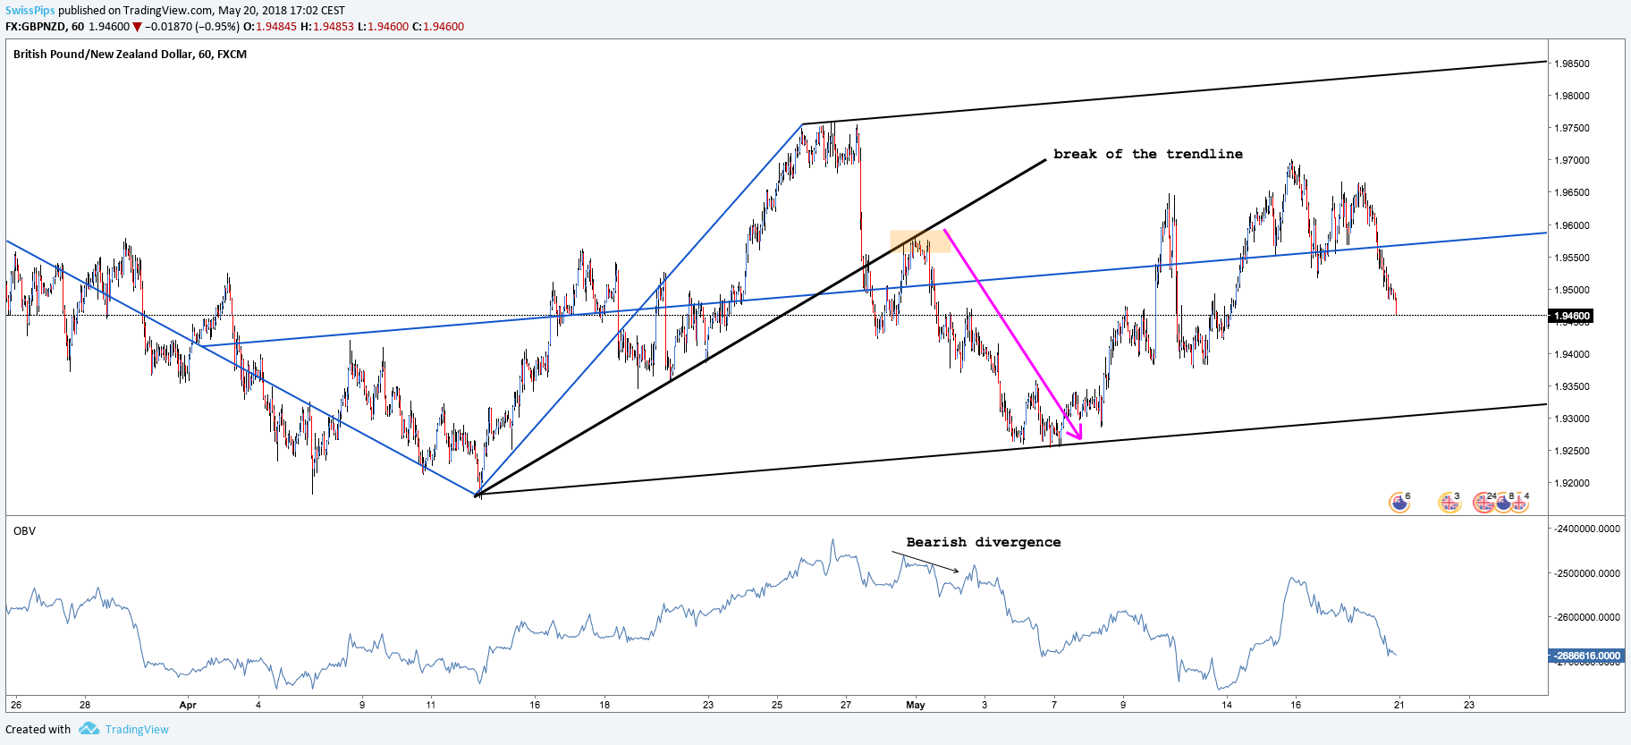Click the TradingView cloud logo icon

89,729
